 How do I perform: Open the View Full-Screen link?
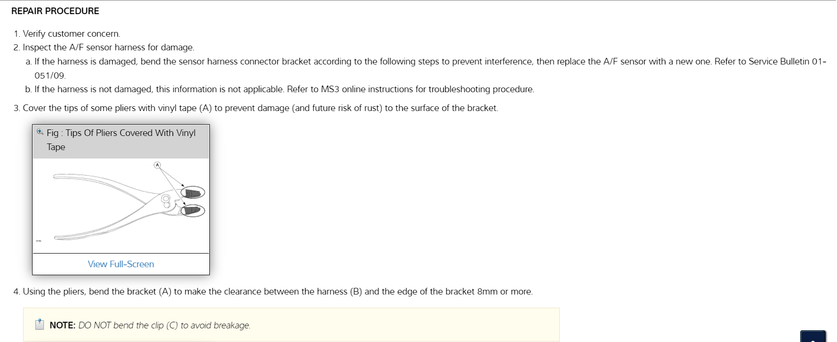click(121, 264)
